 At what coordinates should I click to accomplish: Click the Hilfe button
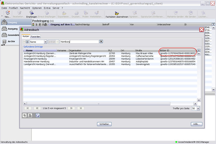pyautogui.click(x=196, y=124)
